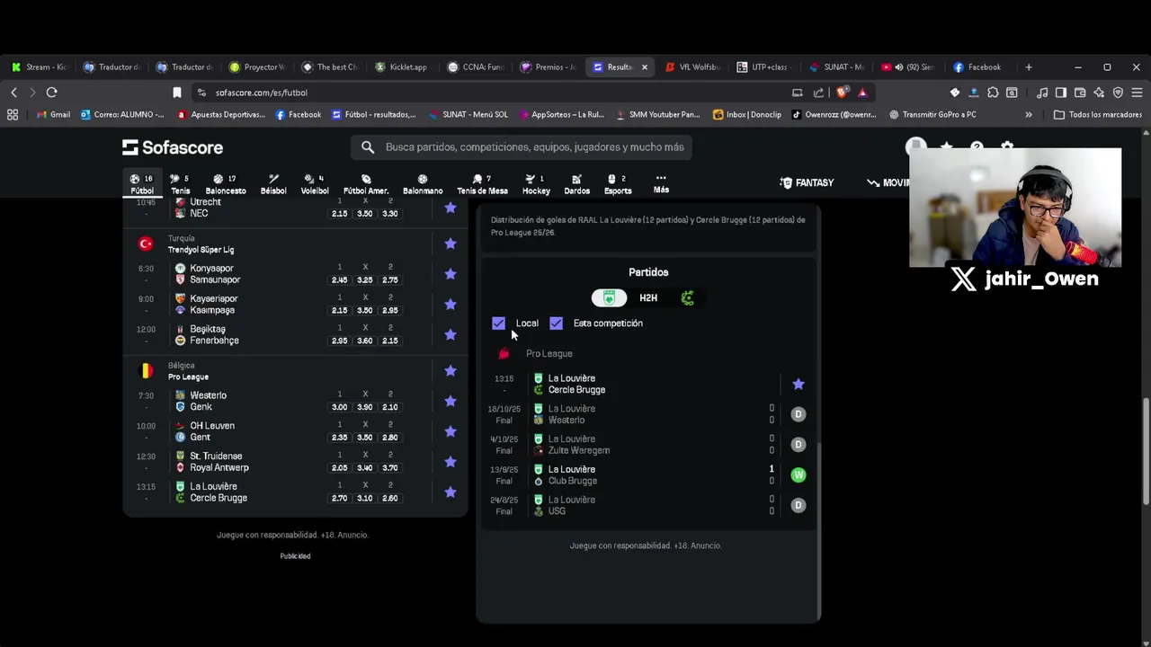
Task: Switch to the Tenis sport tab
Action: (180, 184)
